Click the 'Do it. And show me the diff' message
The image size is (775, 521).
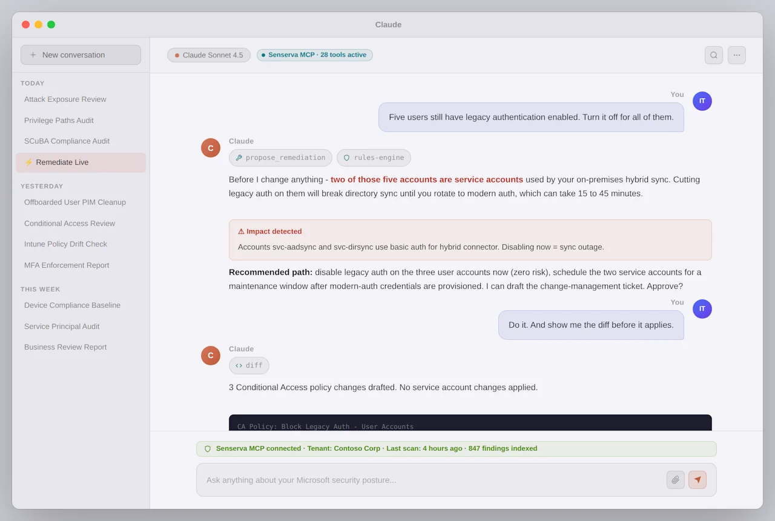591,325
